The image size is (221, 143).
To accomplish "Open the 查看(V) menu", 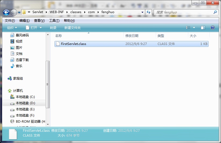I will 39,21.
